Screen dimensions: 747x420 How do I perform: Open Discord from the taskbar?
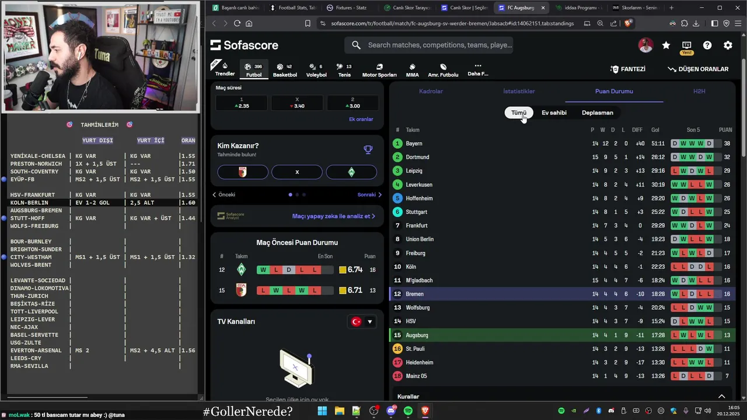pyautogui.click(x=391, y=411)
